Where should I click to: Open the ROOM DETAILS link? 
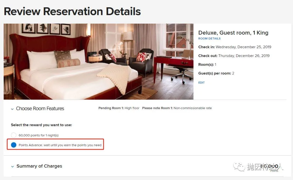209,38
